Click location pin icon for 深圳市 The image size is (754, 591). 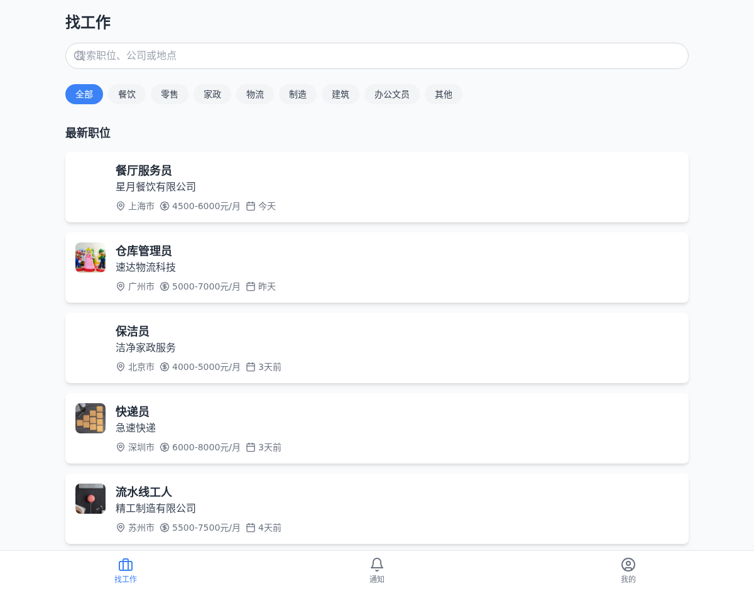pyautogui.click(x=121, y=447)
